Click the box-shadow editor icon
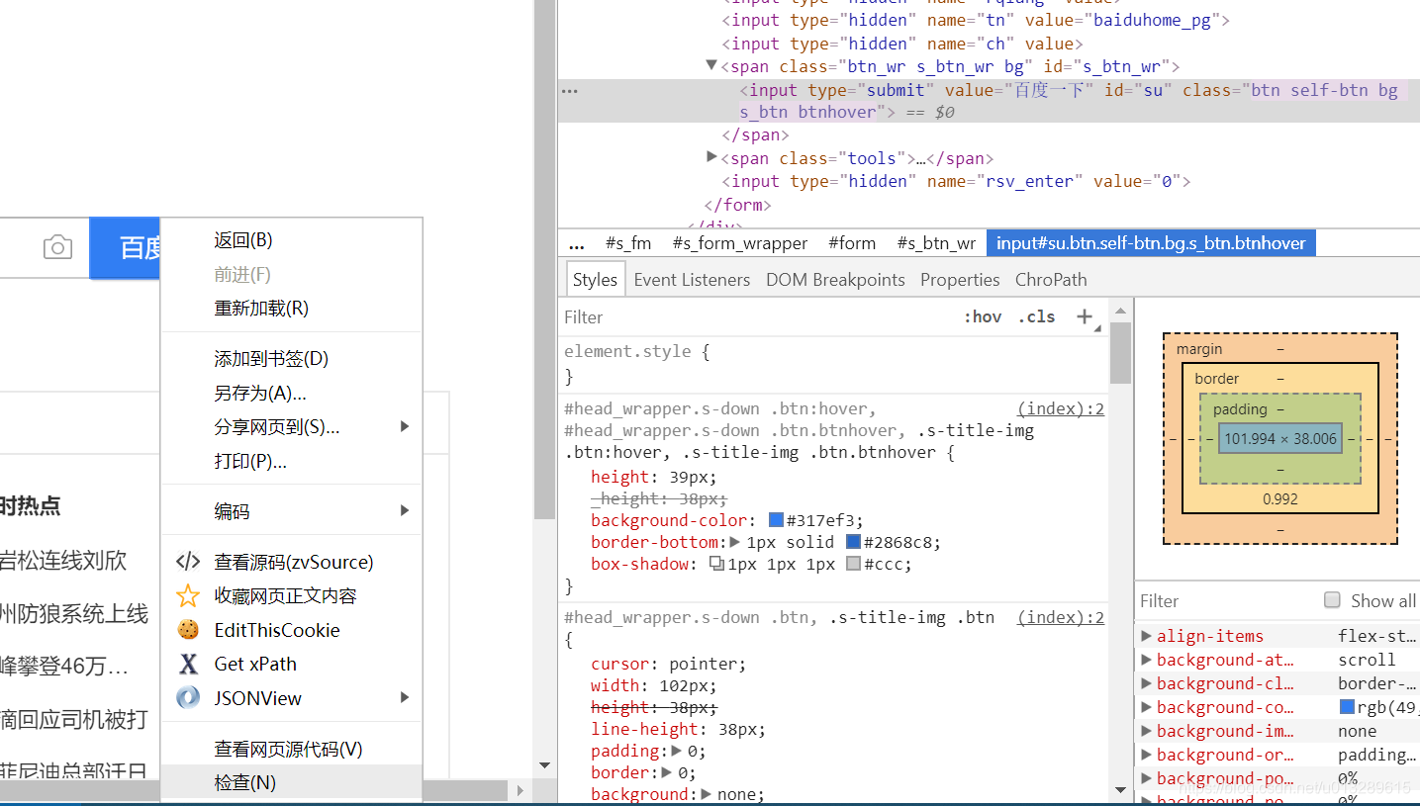 click(716, 564)
